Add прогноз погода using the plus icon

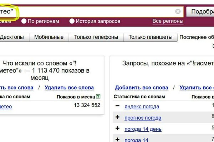(117, 118)
